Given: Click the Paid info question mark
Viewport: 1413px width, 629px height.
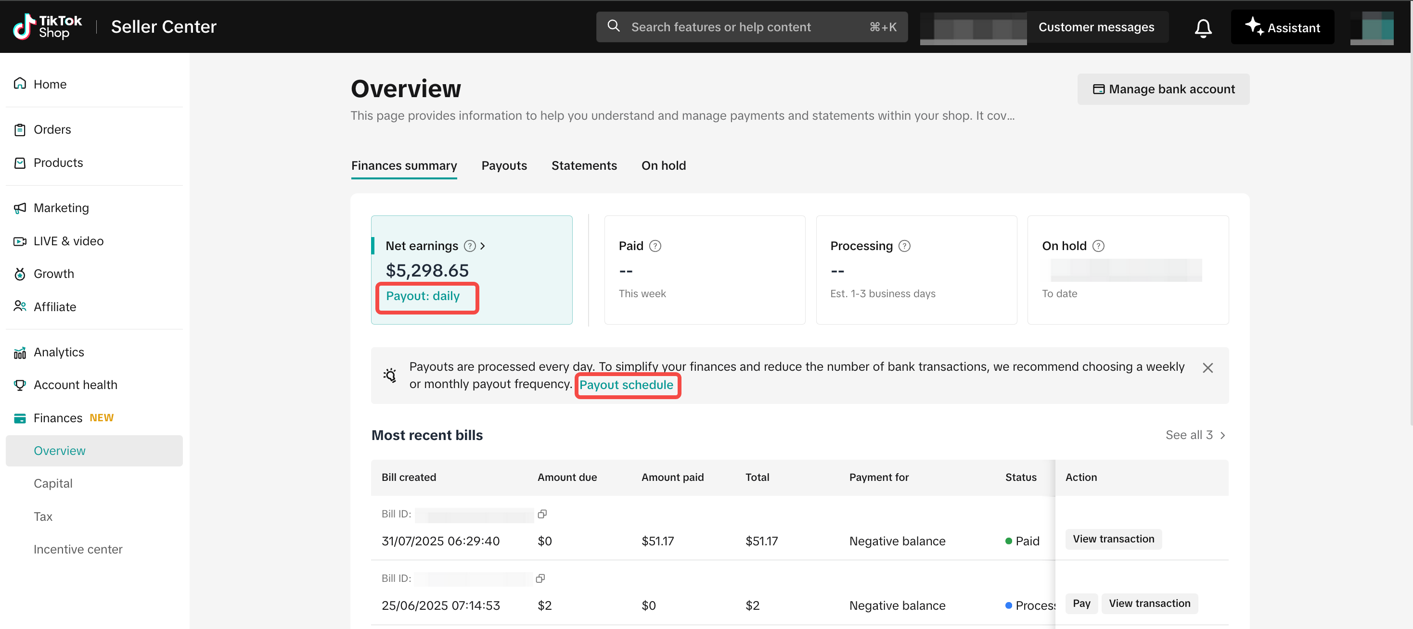Looking at the screenshot, I should tap(655, 246).
